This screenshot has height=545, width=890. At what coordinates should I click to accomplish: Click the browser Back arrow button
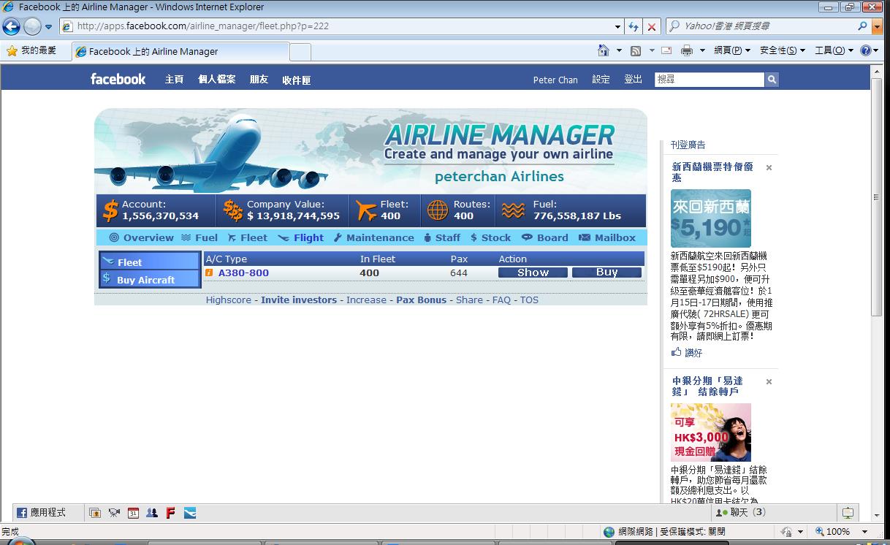click(12, 27)
